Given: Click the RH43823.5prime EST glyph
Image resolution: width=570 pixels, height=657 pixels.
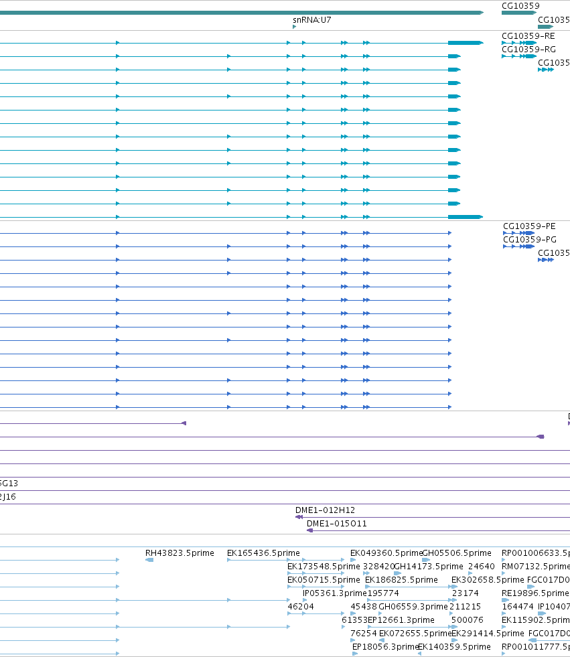Looking at the screenshot, I should click(x=149, y=560).
